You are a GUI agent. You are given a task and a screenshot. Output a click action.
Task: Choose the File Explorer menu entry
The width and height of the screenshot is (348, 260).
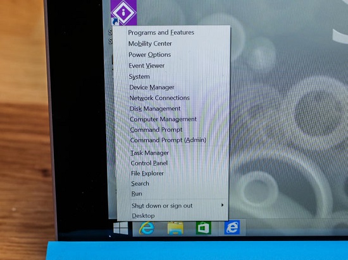(147, 174)
